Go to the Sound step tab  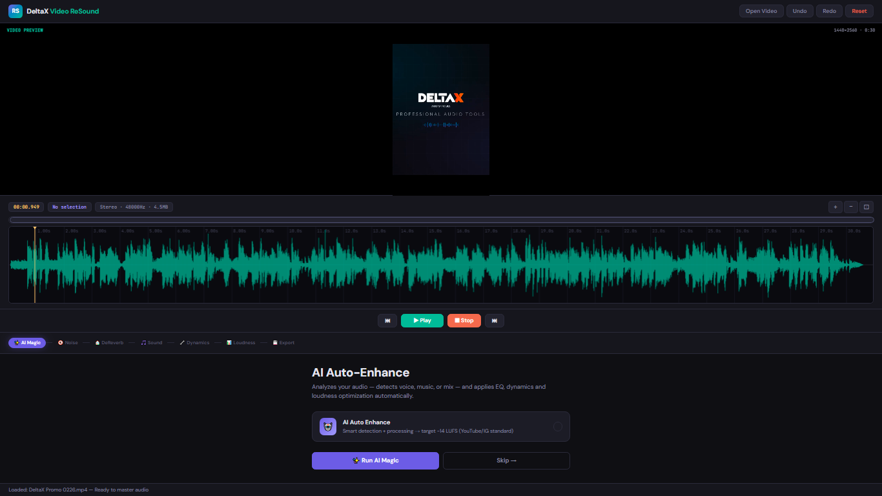click(152, 343)
